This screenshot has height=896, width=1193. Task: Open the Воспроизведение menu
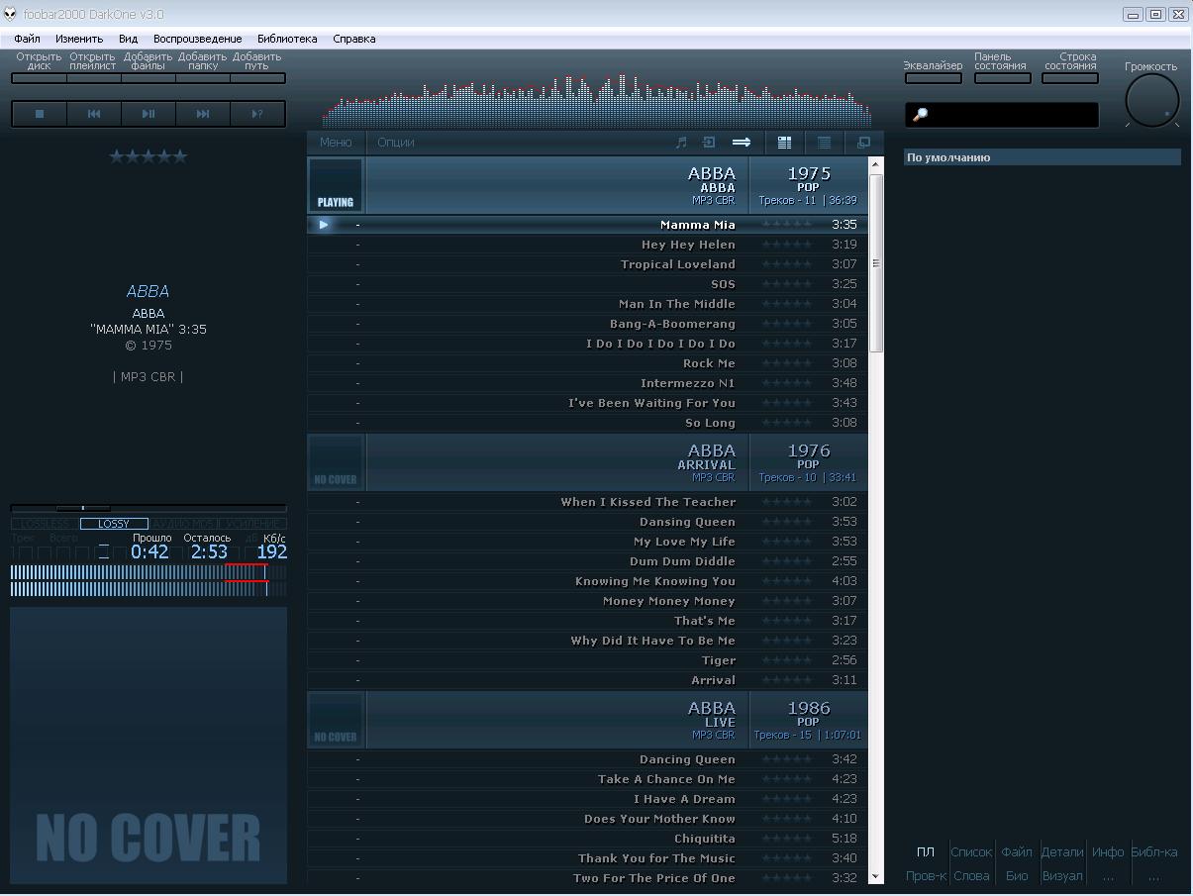197,39
